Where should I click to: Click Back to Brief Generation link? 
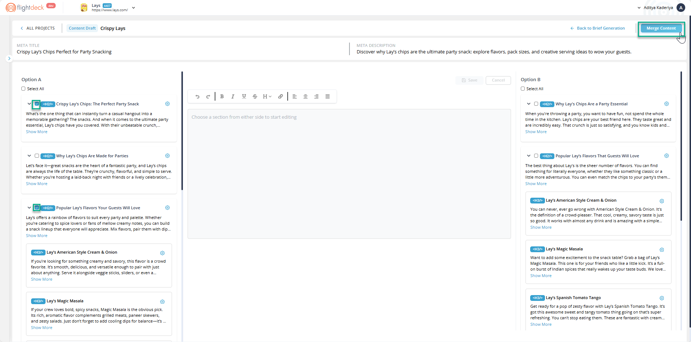pyautogui.click(x=598, y=28)
